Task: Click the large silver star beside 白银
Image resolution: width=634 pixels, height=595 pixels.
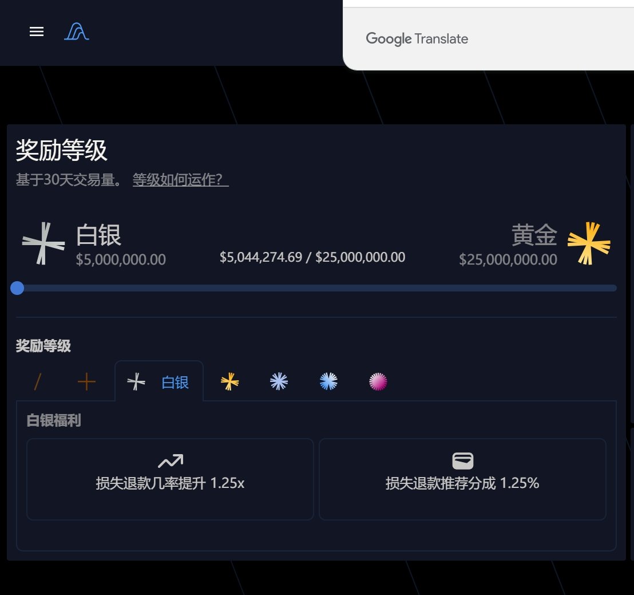Action: [x=43, y=243]
